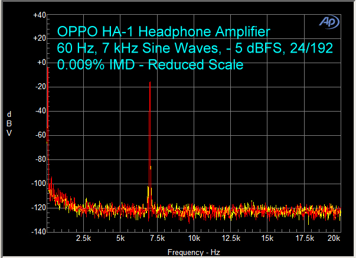Click the '15k' frequency axis label
Image resolution: width=356 pixels, height=258 pixels.
click(267, 239)
